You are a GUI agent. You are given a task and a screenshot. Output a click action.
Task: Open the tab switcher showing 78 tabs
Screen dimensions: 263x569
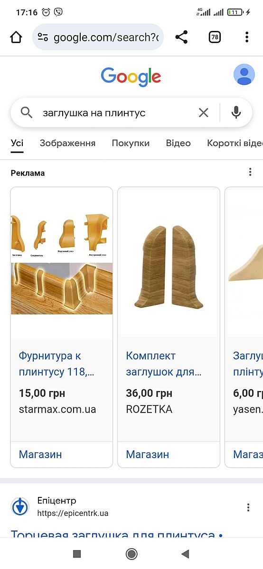coord(215,37)
